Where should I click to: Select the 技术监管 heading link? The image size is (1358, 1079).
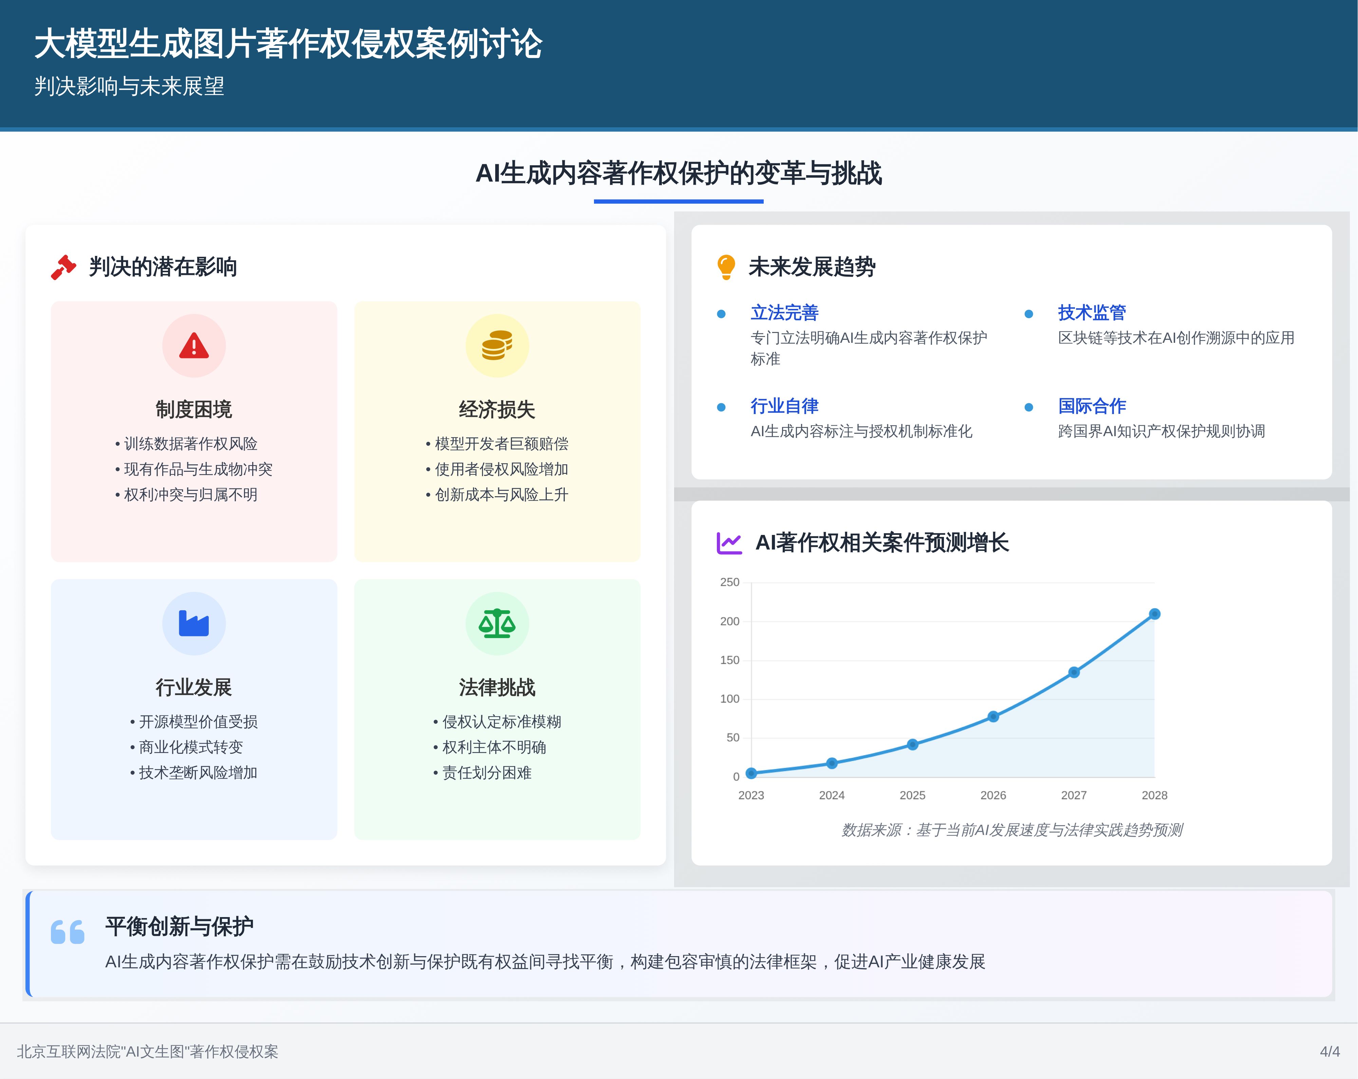(x=1092, y=312)
